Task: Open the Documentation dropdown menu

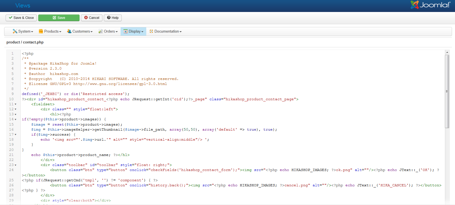Action: click(x=166, y=31)
